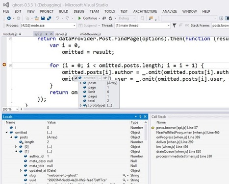The image size is (229, 184).
Task: Open the Locals window options dropdown arrow
Action: (x=136, y=116)
